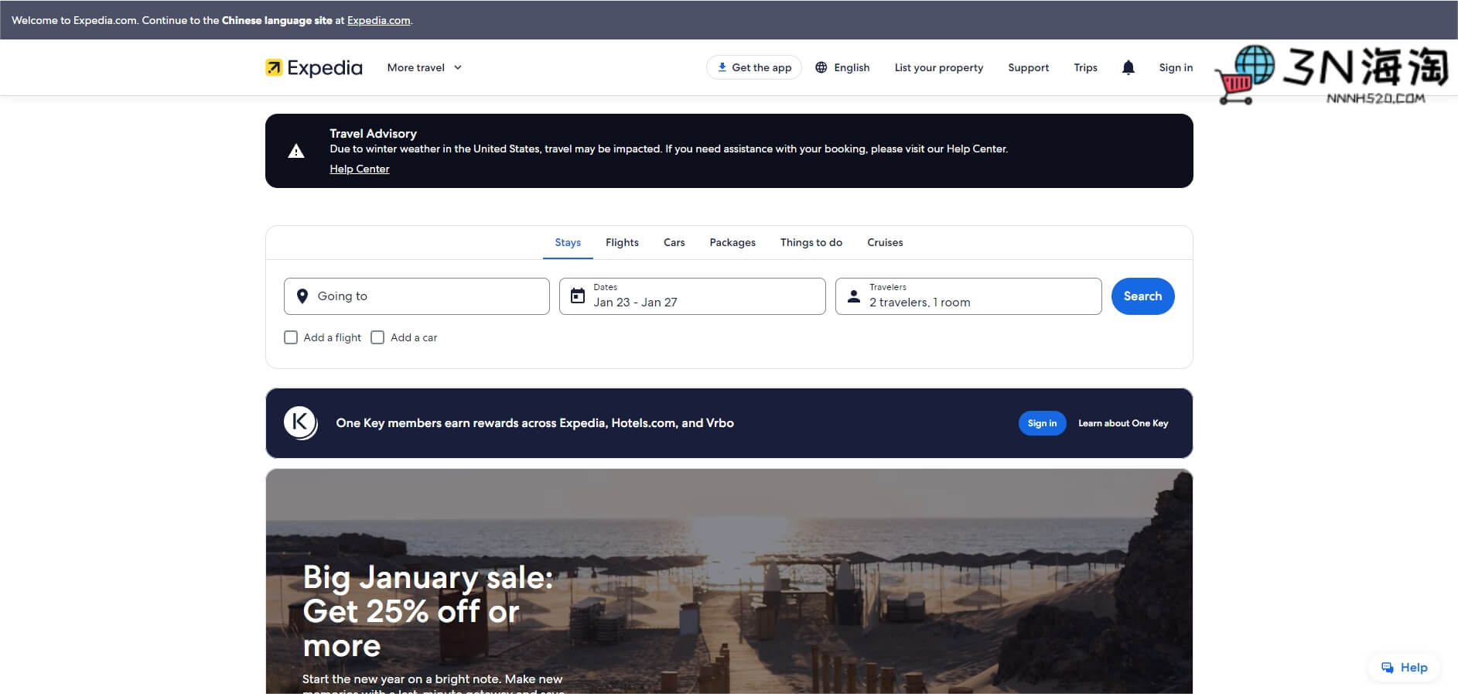Click Sign in in the top navigation
Viewport: 1458px width, 694px height.
point(1176,67)
